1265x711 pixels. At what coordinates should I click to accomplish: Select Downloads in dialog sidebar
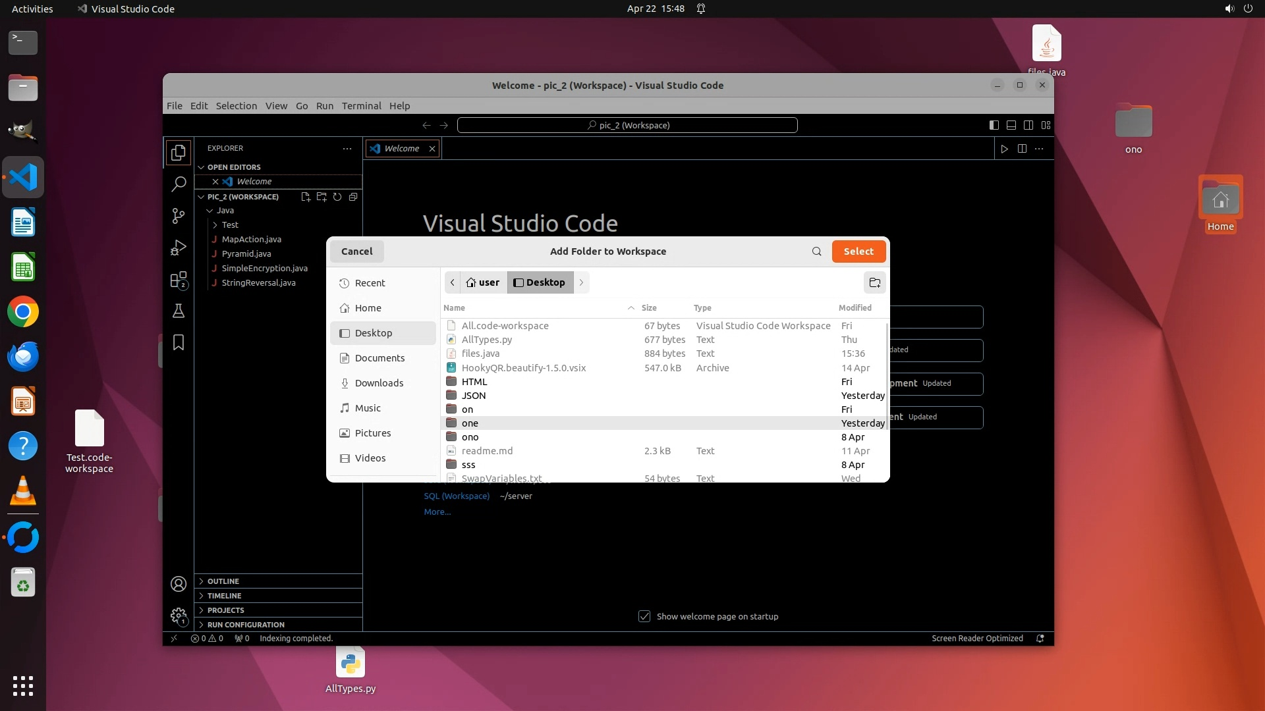pyautogui.click(x=379, y=383)
